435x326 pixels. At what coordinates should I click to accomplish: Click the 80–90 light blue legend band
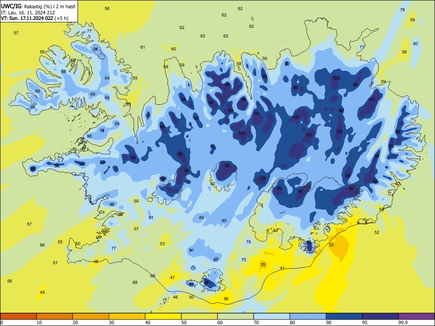(308, 316)
